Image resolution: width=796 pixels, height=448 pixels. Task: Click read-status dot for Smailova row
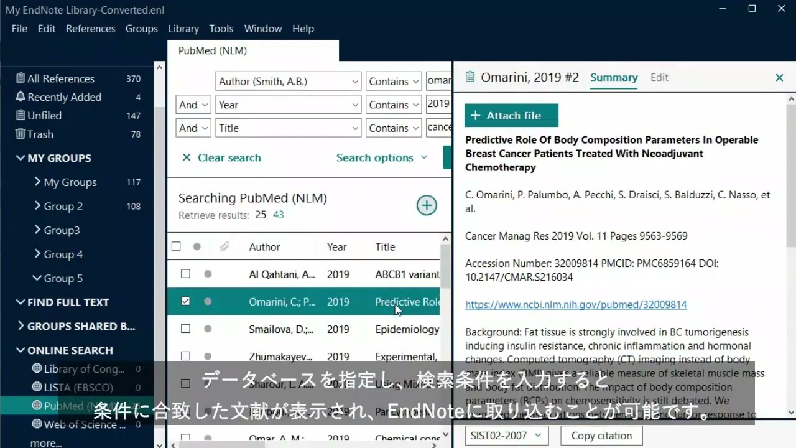coord(208,329)
